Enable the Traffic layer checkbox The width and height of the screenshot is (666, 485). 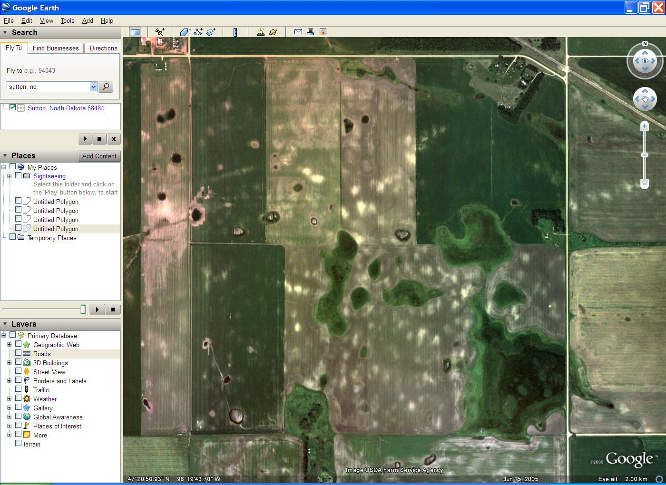(x=19, y=389)
